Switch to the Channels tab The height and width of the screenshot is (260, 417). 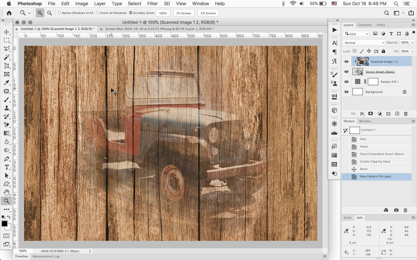coord(365,25)
